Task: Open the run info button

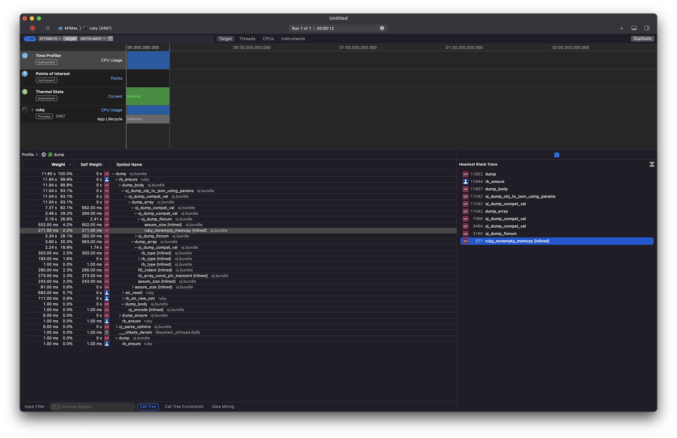Action: click(x=382, y=28)
